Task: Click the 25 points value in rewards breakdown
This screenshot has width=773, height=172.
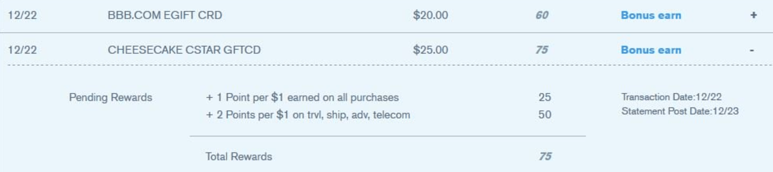Action: click(545, 97)
